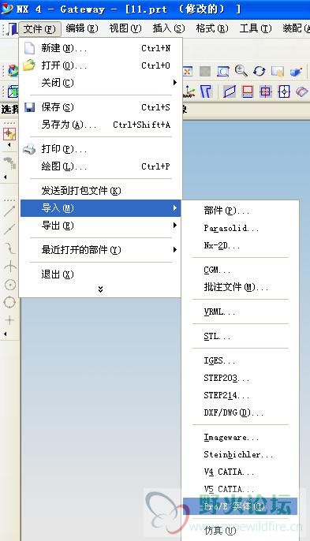This screenshot has height=541, width=310.
Task: Pick the existing point plus snap icon
Action: click(9, 320)
